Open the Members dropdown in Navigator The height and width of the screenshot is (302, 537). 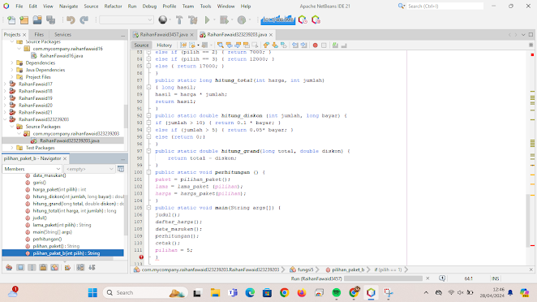coord(32,169)
